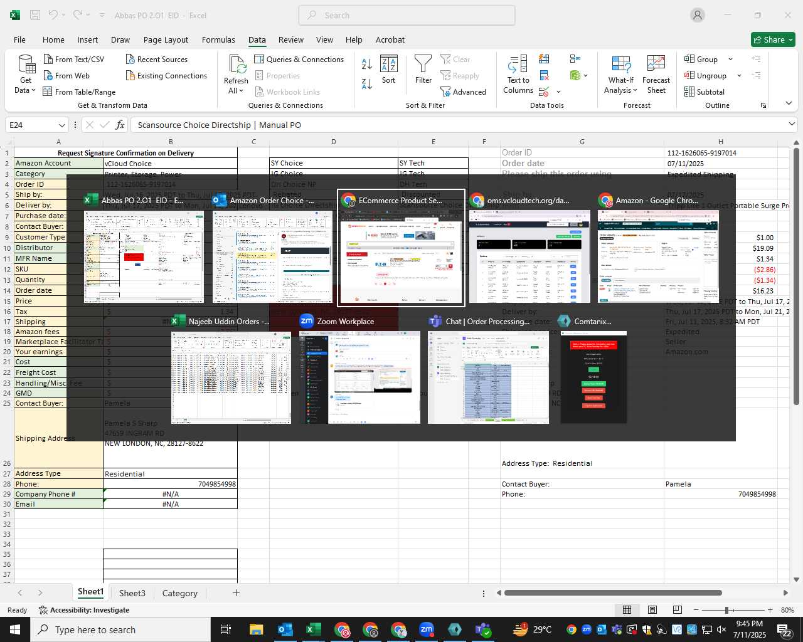803x642 pixels.
Task: Click the Search box in title bar
Action: tap(407, 15)
